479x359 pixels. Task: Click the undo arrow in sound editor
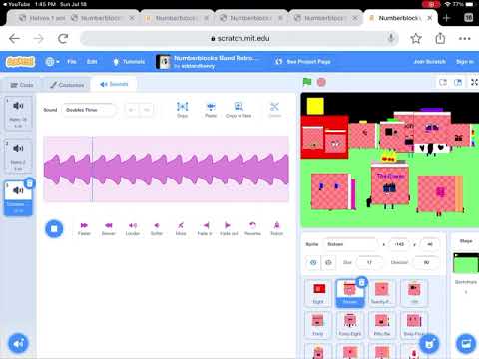pyautogui.click(x=132, y=110)
